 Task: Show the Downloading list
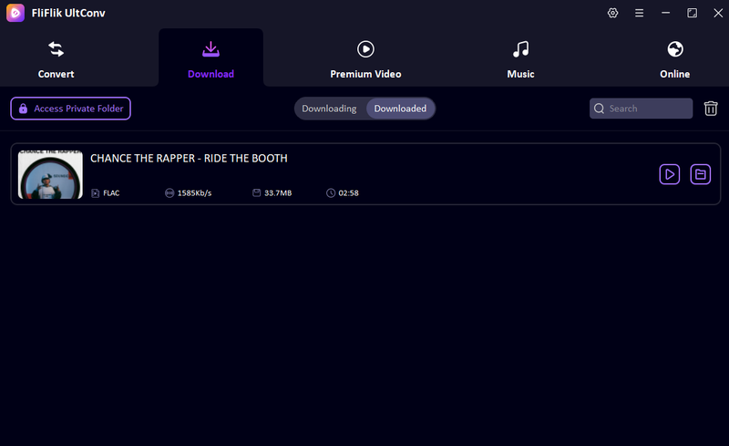(x=329, y=109)
